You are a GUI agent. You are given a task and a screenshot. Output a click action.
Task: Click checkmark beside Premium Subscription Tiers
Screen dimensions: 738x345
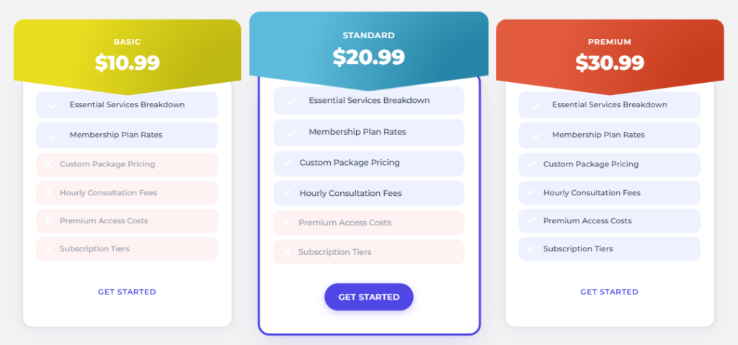point(531,248)
